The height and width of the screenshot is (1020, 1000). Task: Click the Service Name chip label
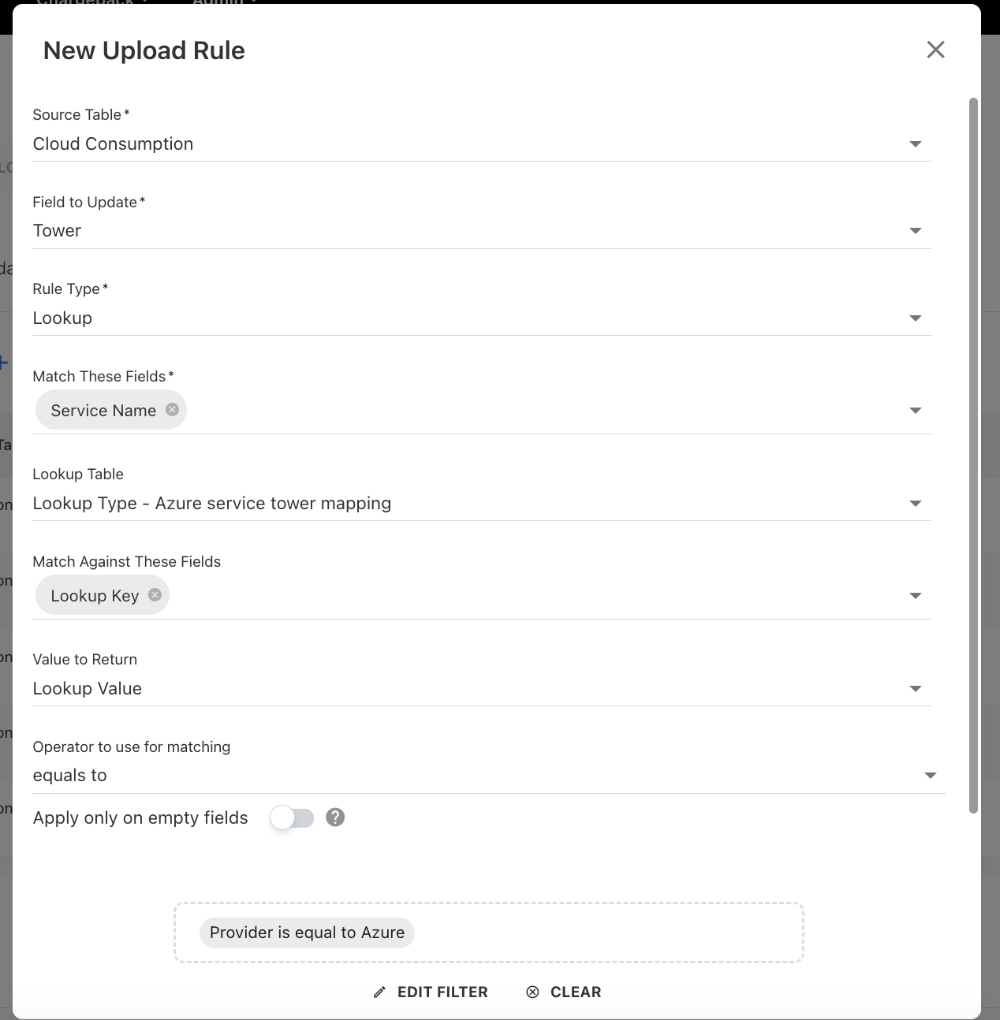pyautogui.click(x=103, y=411)
